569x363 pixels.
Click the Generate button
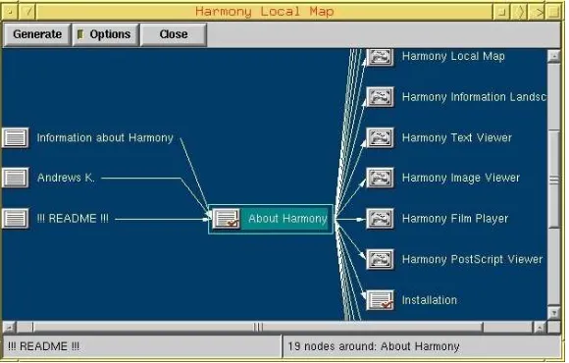pyautogui.click(x=37, y=34)
